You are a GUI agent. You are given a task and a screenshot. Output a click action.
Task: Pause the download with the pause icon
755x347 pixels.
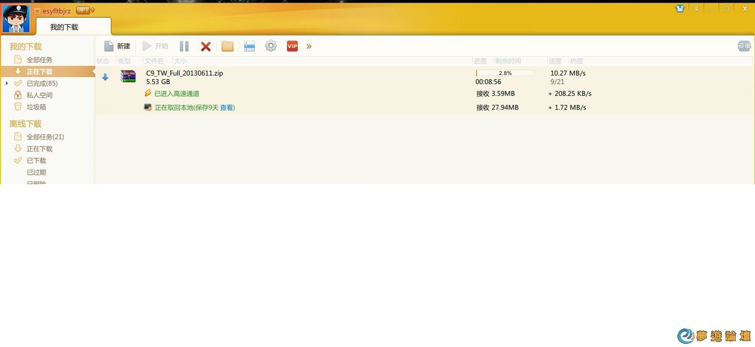coord(184,47)
